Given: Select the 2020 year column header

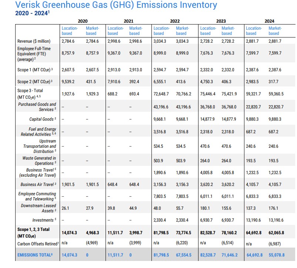Looking at the screenshot, I should (x=83, y=21).
